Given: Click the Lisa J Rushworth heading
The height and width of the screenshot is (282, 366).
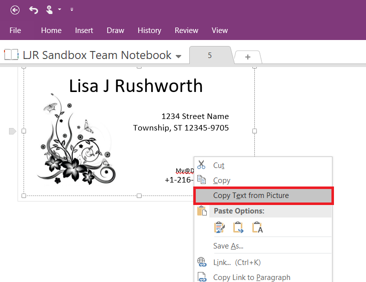Looking at the screenshot, I should click(136, 86).
